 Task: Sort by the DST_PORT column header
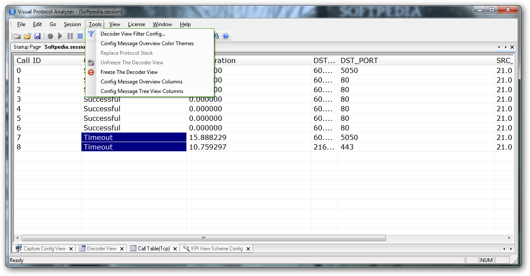(416, 60)
